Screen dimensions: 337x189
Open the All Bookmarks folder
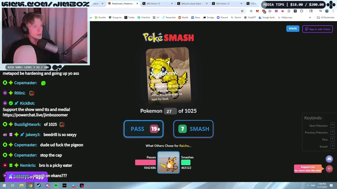pyautogui.click(x=326, y=18)
